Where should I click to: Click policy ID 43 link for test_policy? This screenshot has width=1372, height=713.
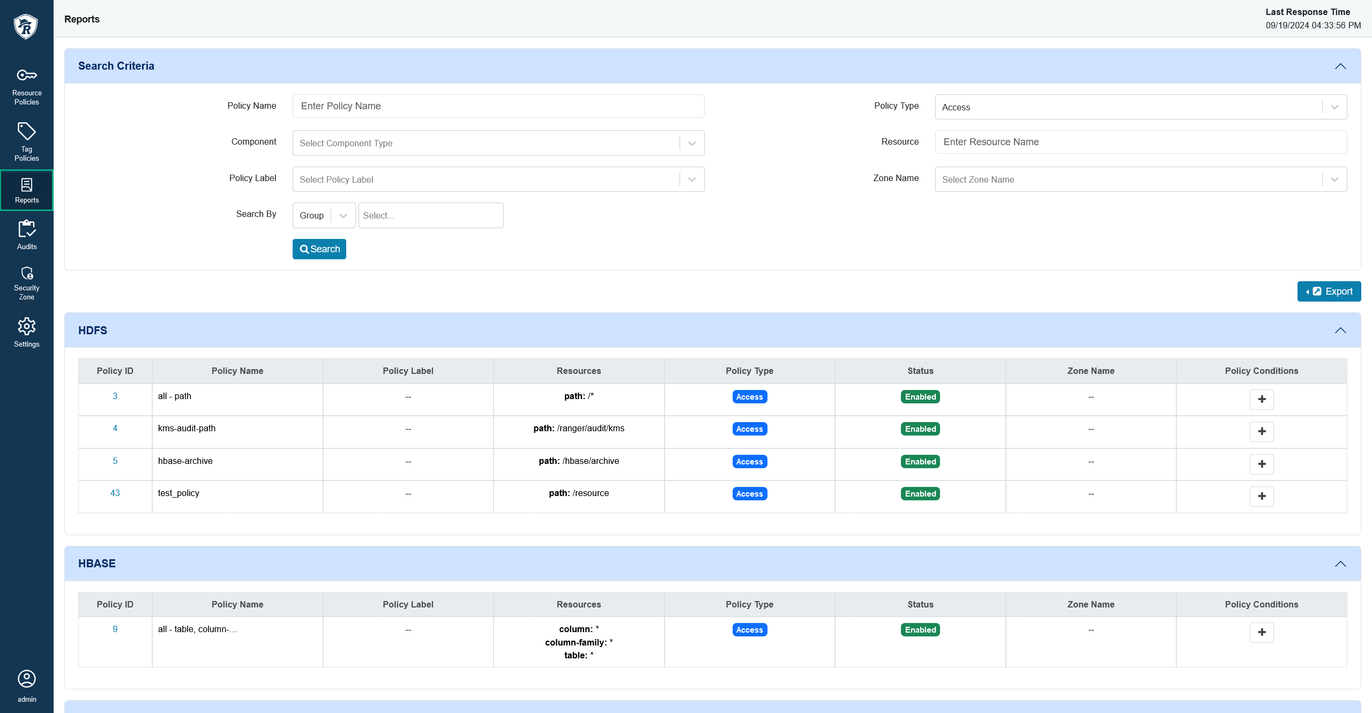(x=114, y=493)
